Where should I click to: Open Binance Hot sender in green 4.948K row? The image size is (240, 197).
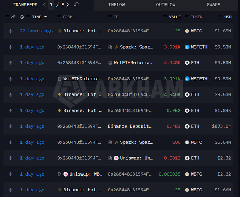click(82, 94)
